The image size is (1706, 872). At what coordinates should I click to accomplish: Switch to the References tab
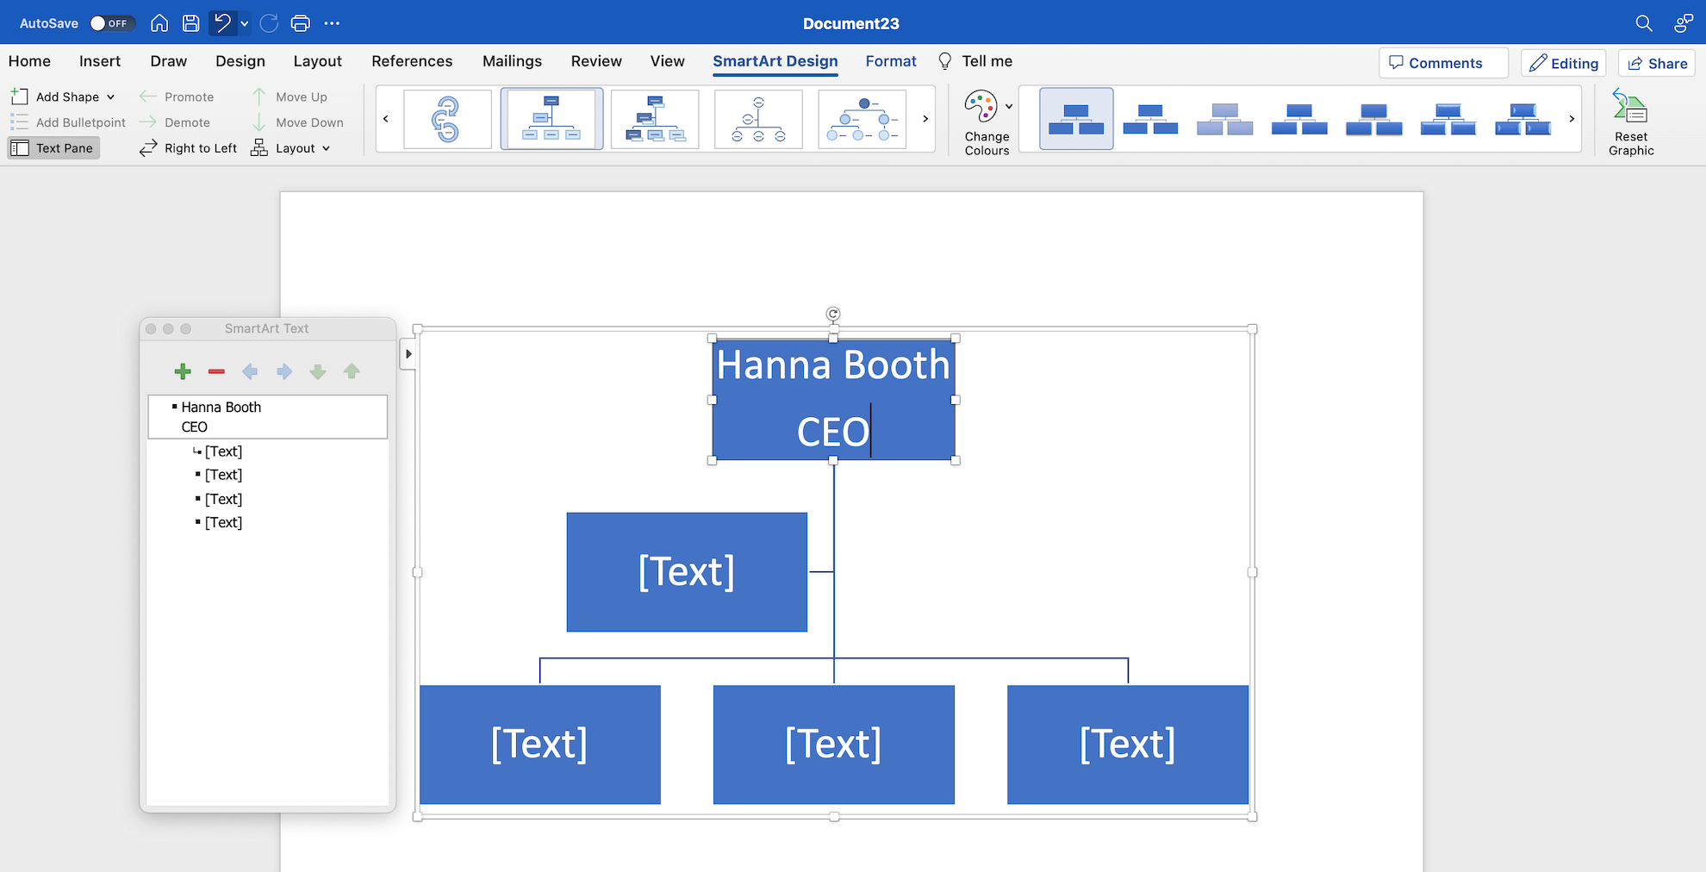click(412, 61)
